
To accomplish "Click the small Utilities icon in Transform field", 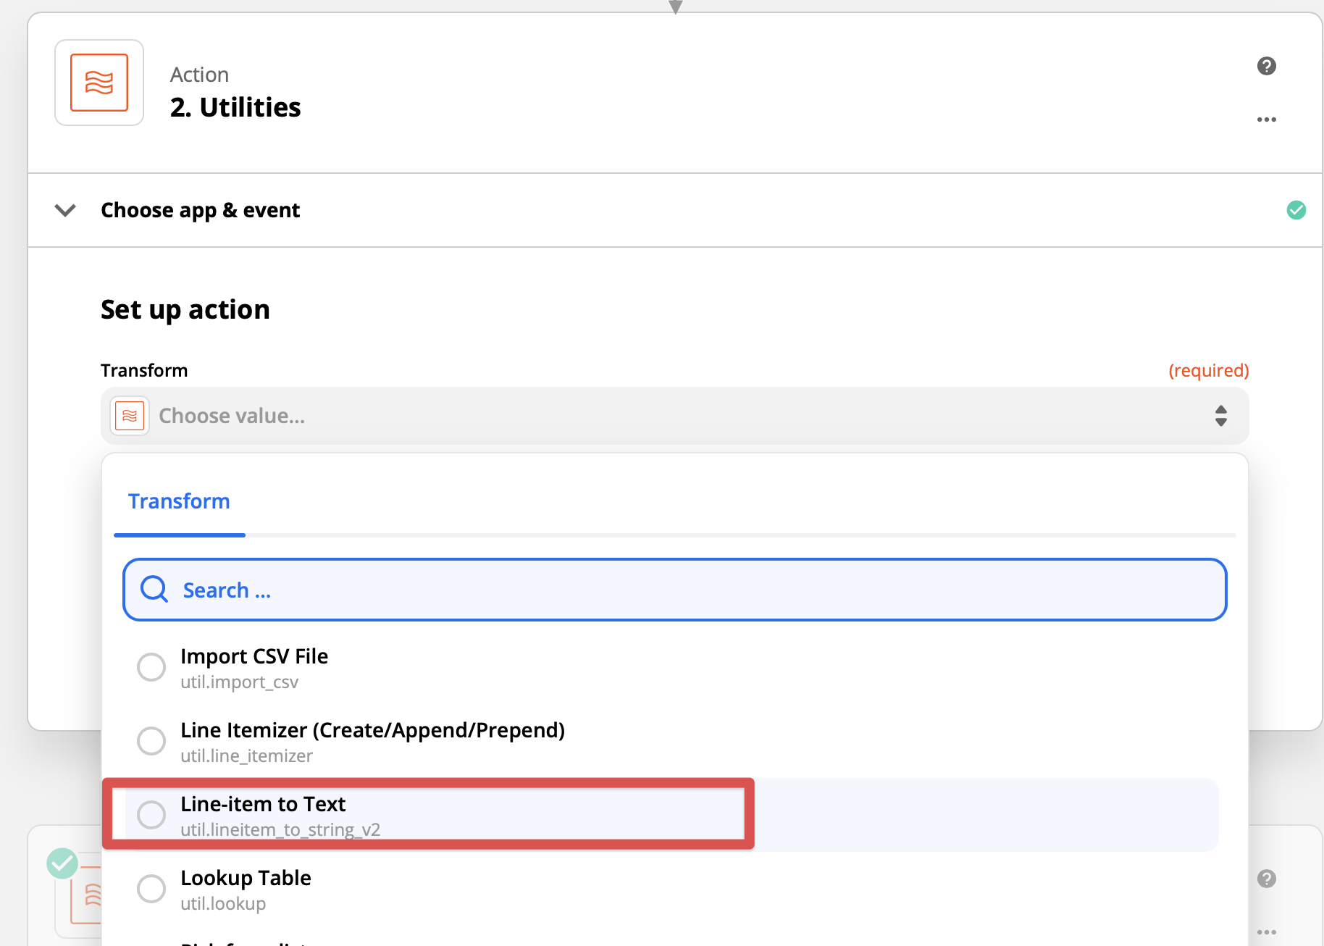I will (x=130, y=416).
